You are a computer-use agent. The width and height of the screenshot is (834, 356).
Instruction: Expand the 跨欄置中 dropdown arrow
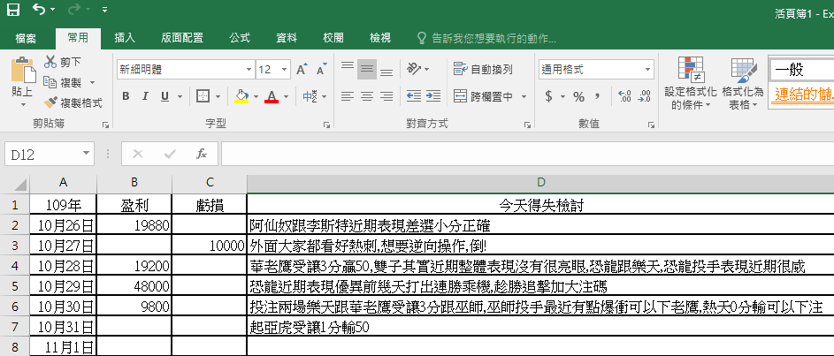pos(524,96)
